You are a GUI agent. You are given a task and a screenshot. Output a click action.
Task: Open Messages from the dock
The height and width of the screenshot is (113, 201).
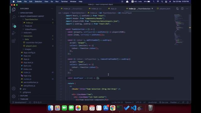(x=71, y=108)
